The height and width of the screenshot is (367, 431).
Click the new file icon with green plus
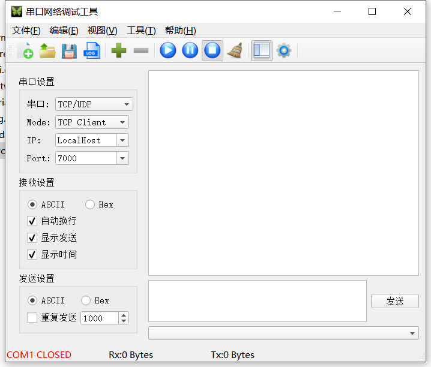click(x=25, y=50)
